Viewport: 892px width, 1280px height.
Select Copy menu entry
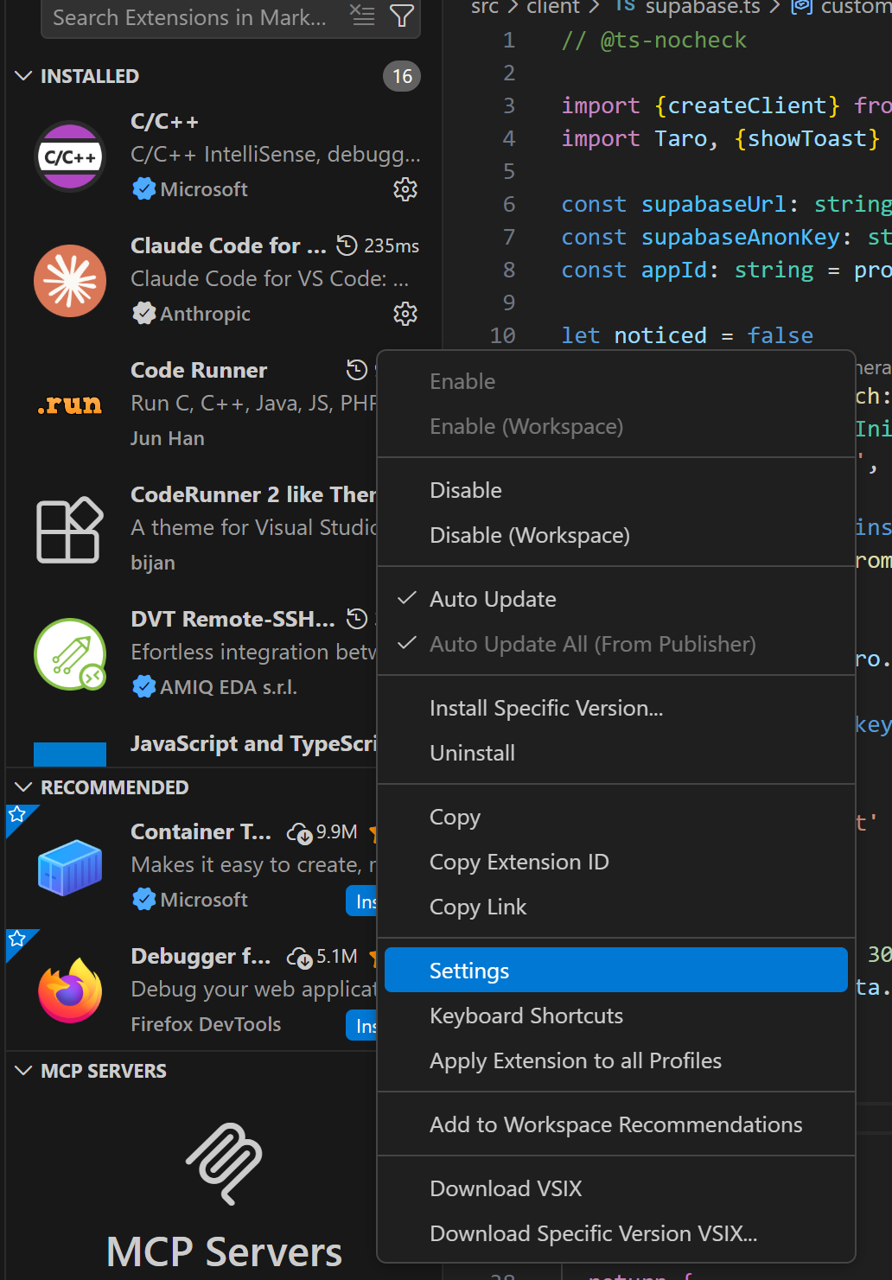[x=615, y=817]
